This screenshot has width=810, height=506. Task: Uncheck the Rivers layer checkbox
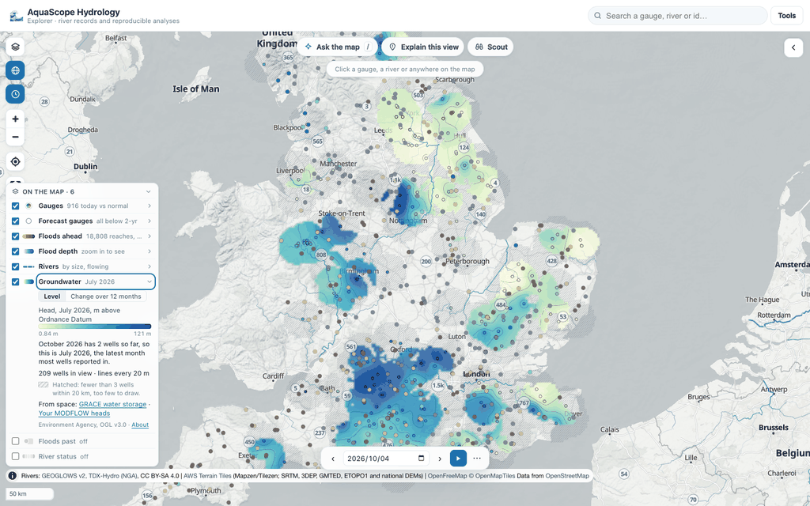tap(16, 267)
